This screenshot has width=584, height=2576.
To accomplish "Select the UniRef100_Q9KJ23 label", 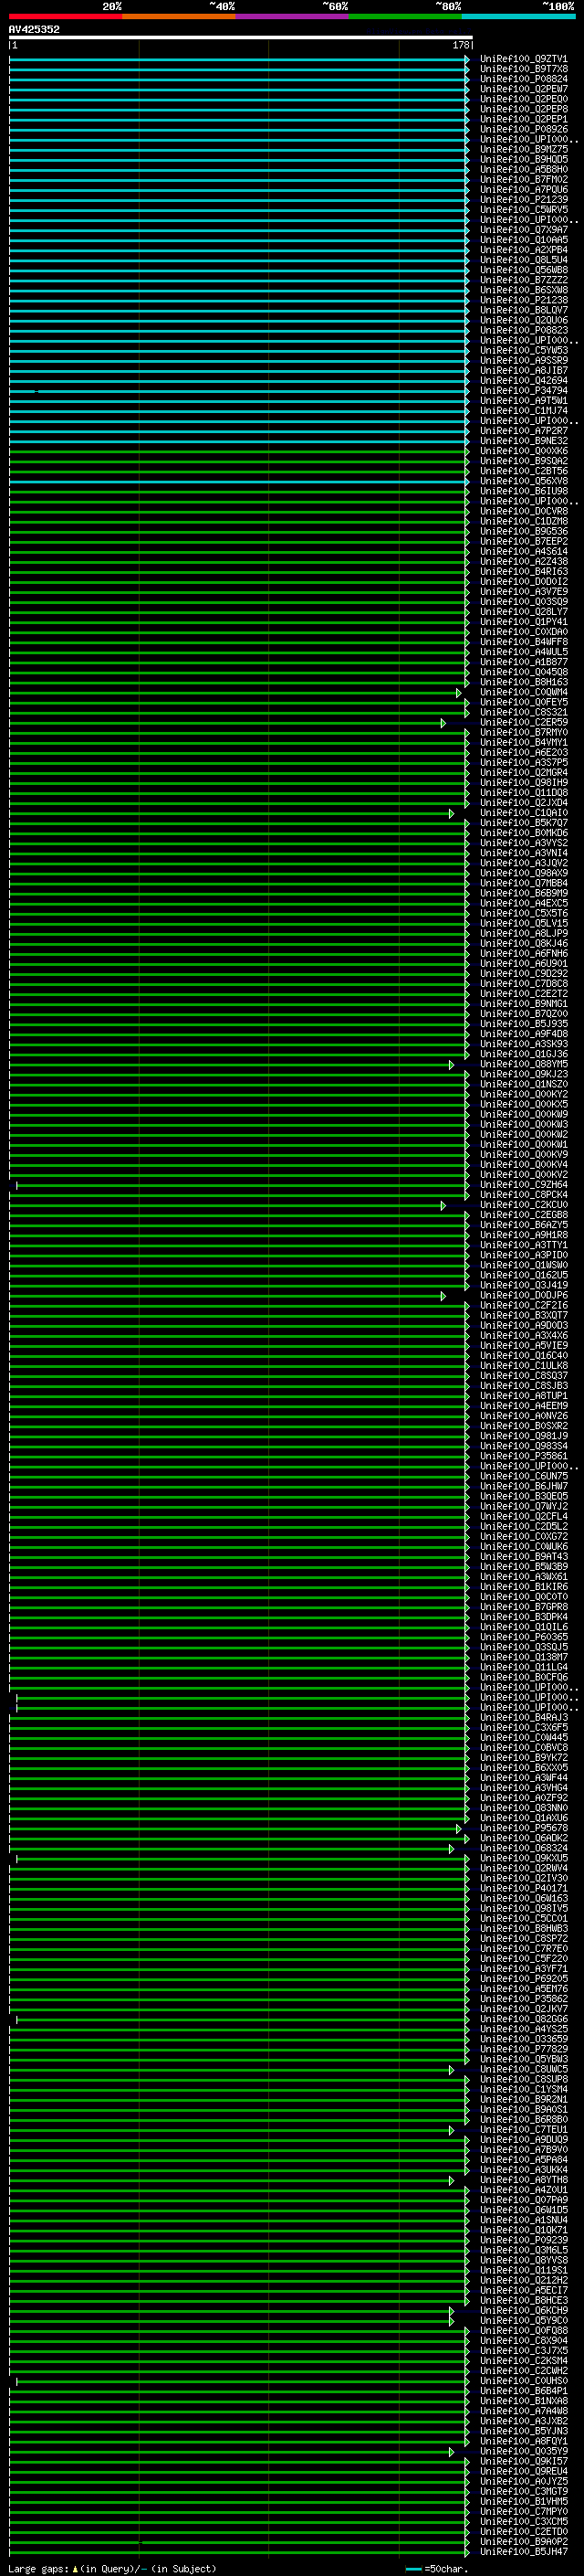I will pos(524,1074).
